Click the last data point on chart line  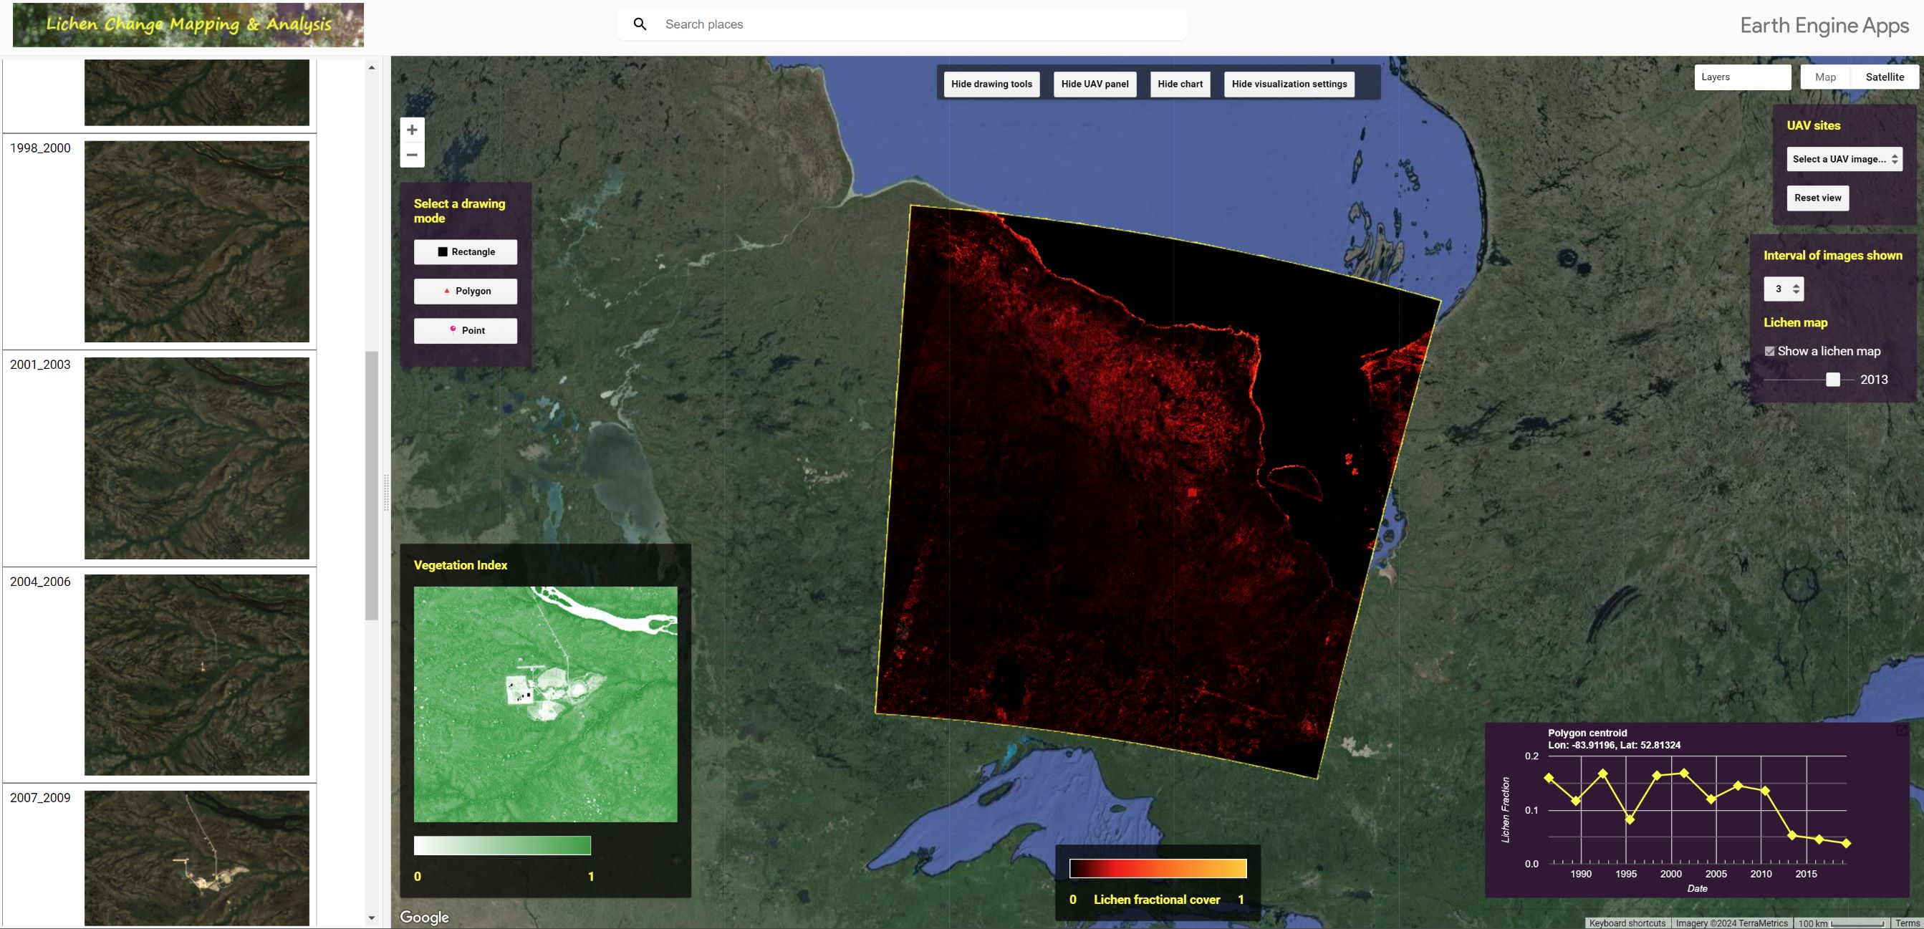(1847, 843)
